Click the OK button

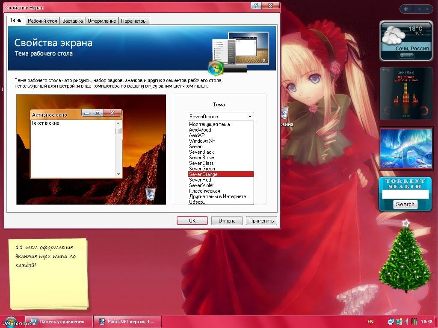tap(192, 221)
